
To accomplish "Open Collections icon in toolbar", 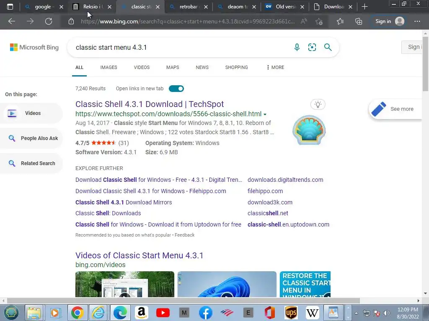I will (x=359, y=21).
